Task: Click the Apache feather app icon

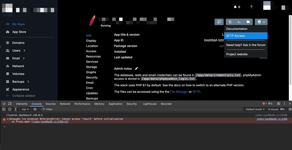Action: (92, 22)
